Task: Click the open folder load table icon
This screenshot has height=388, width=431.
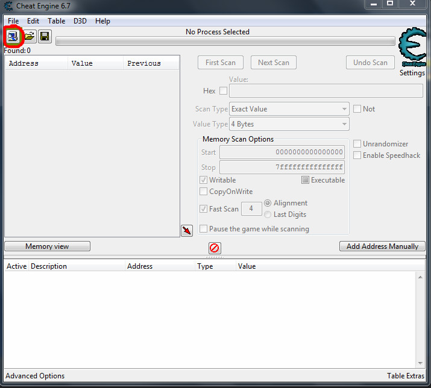Action: (30, 36)
